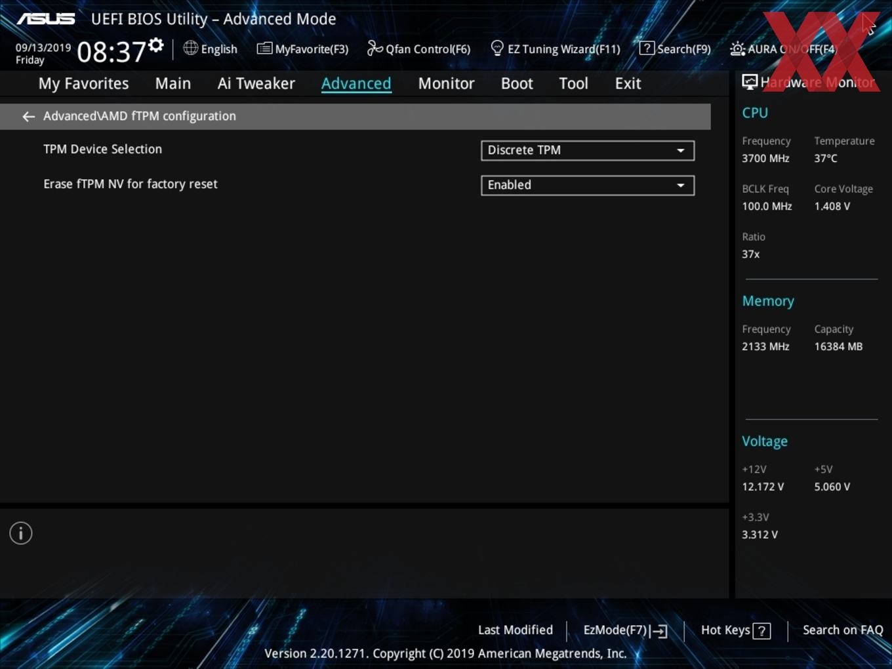
Task: Click Last Modified button
Action: (516, 630)
